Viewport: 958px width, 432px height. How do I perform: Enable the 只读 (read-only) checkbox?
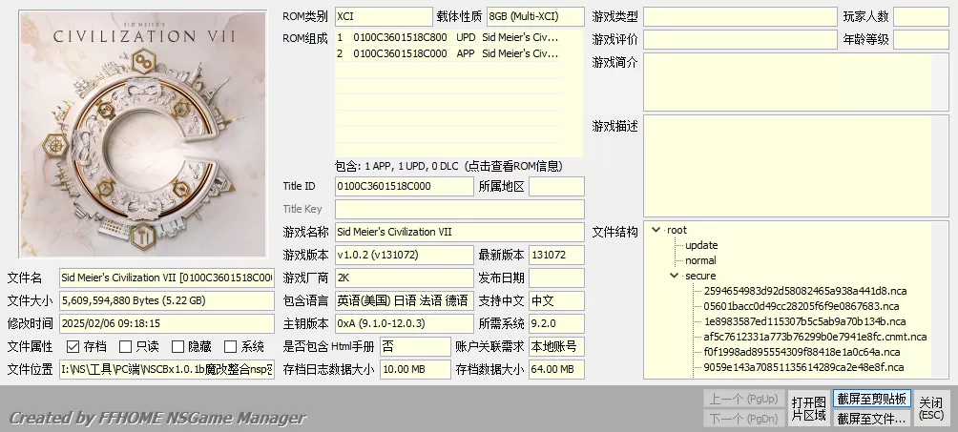pyautogui.click(x=126, y=347)
